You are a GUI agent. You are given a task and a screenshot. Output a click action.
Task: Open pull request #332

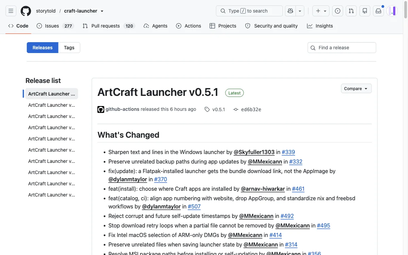coord(296,161)
